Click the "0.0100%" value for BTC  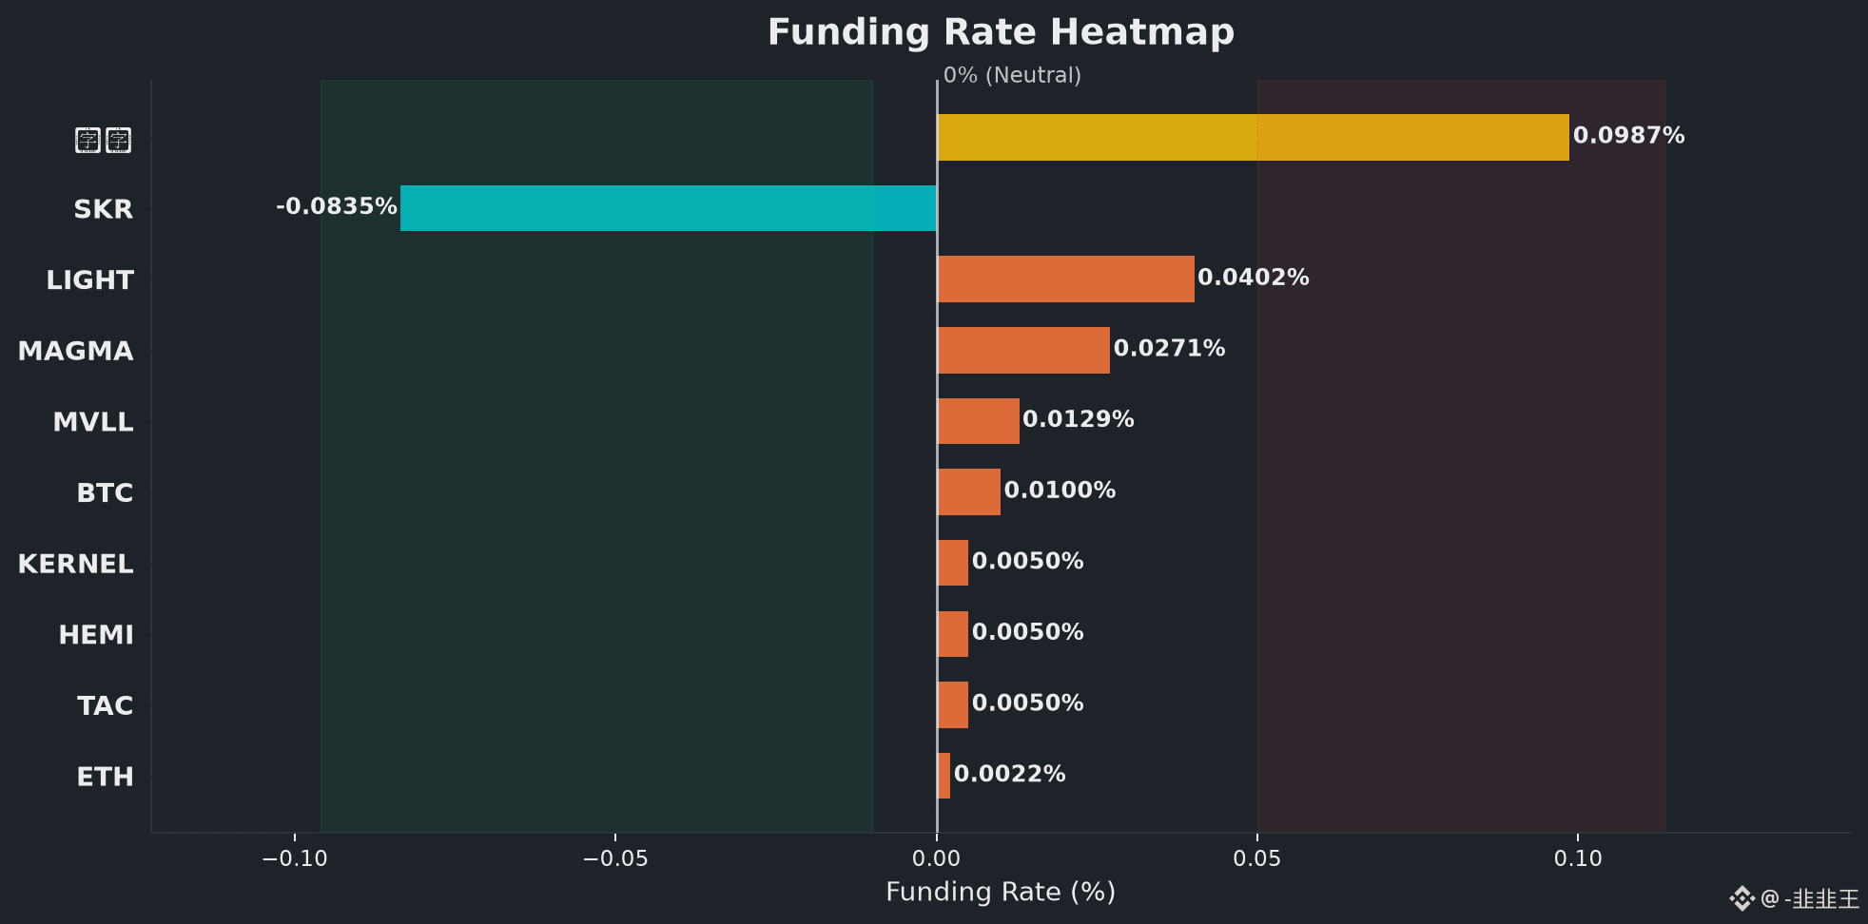point(1060,491)
